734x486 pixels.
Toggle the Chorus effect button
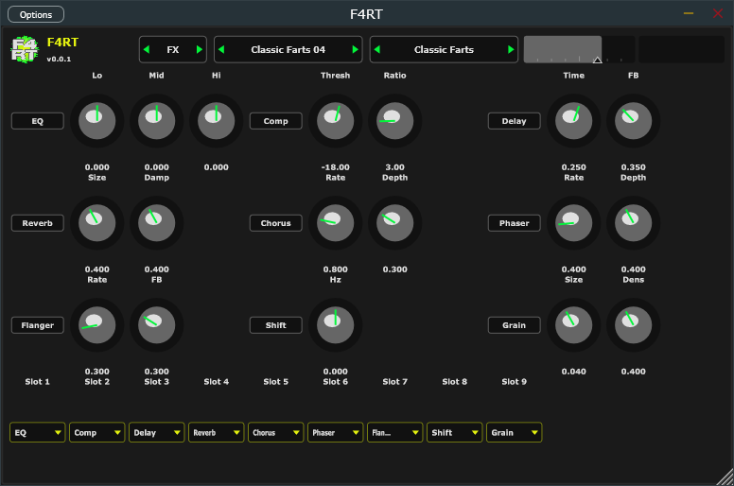coord(275,223)
